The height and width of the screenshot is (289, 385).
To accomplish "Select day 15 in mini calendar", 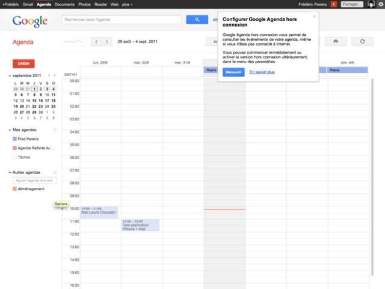I will click(34, 101).
